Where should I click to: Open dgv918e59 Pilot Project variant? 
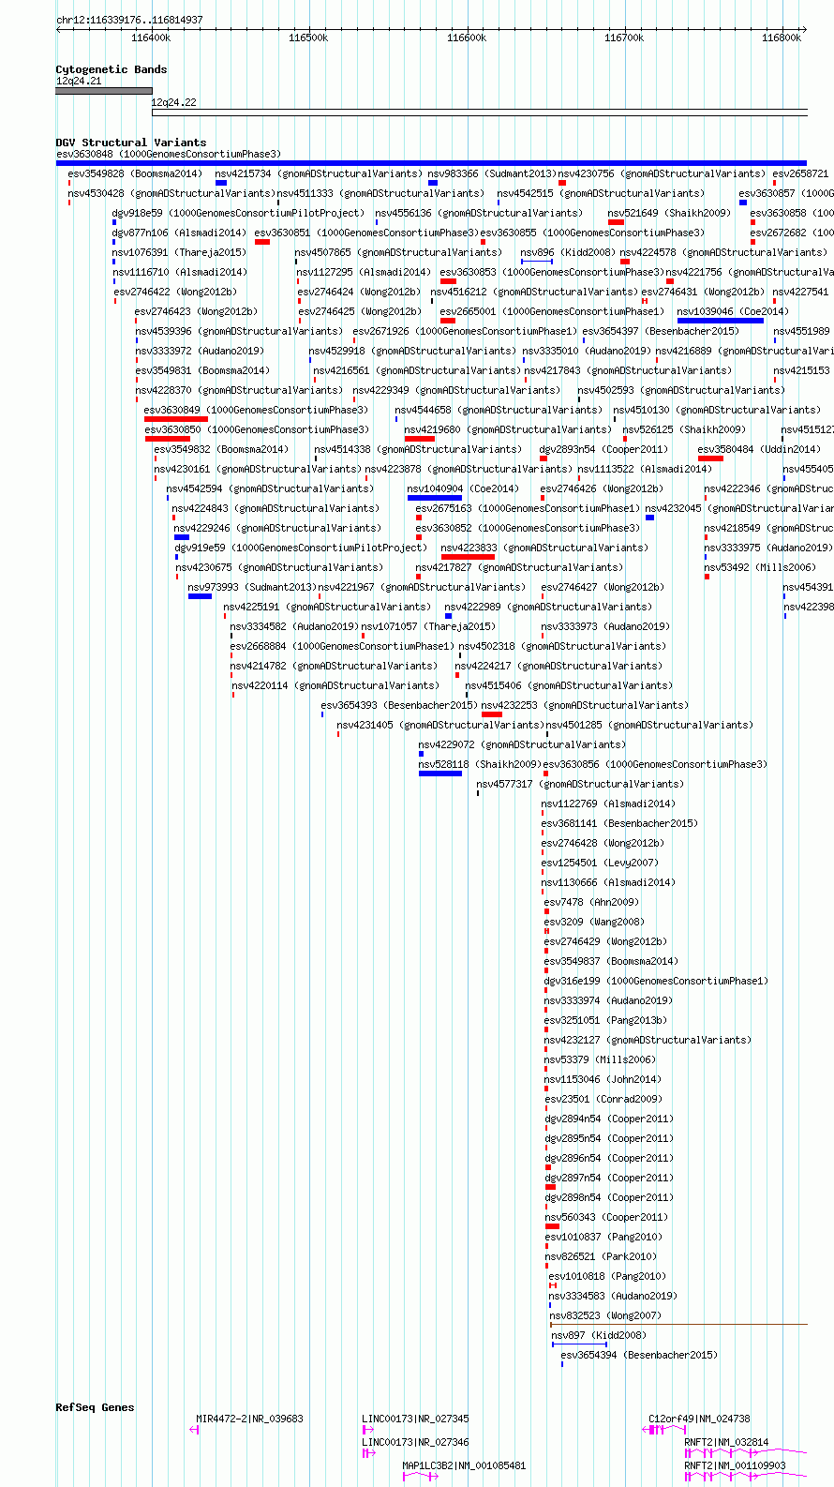[238, 213]
